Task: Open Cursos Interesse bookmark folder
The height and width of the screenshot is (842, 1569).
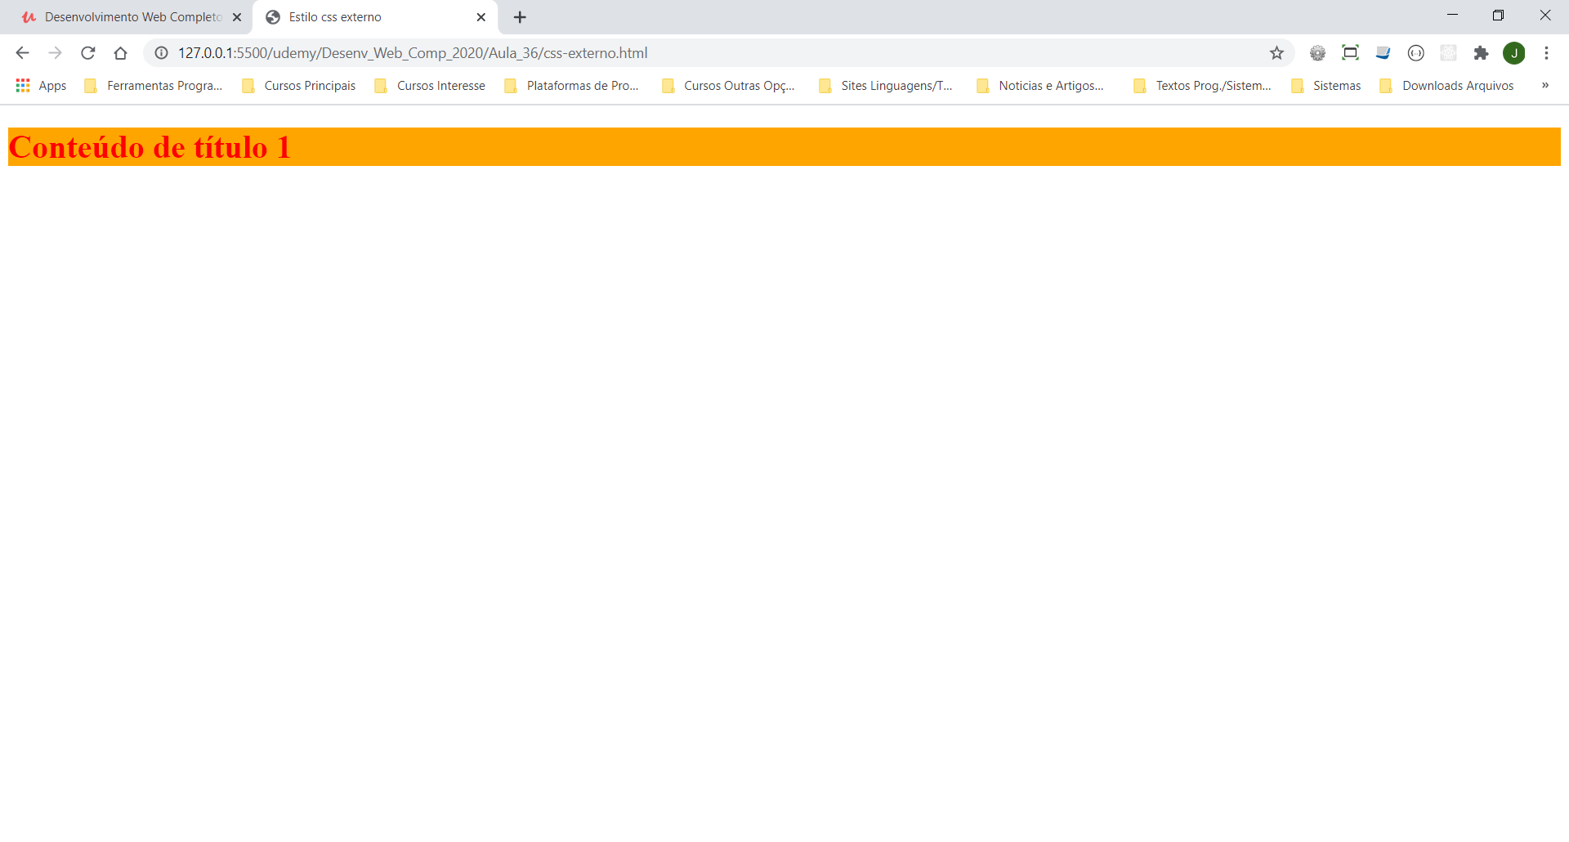Action: tap(430, 86)
